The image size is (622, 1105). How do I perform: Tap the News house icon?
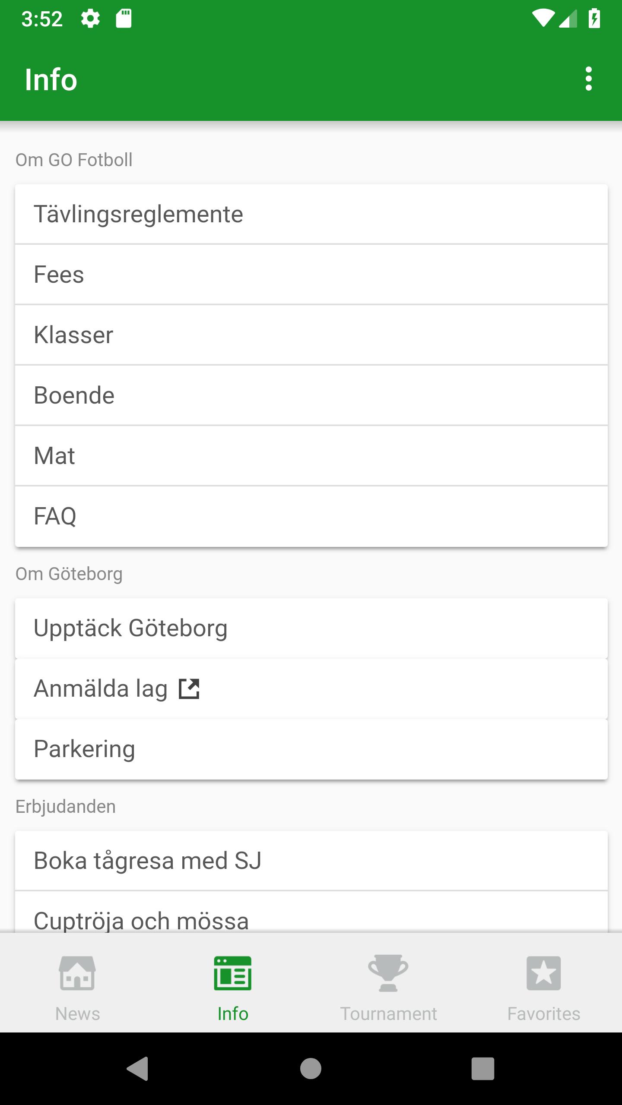click(x=78, y=973)
